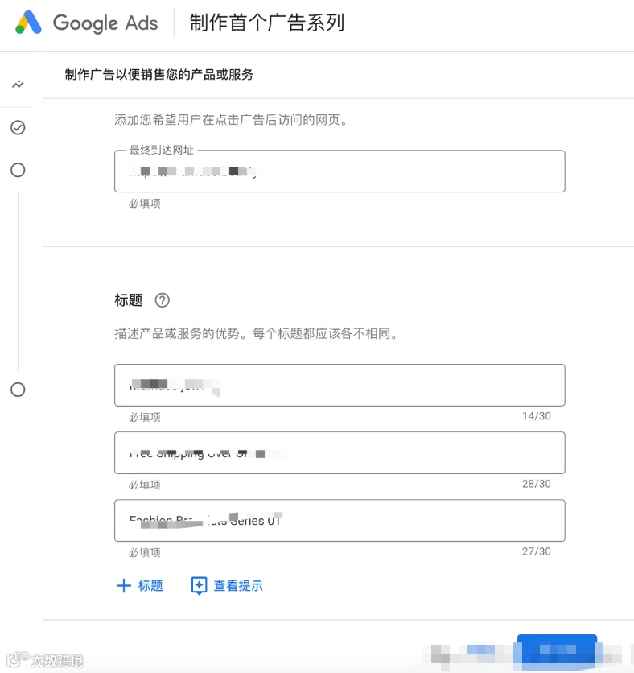Viewport: 634px width, 673px height.
Task: Click the 标题 add-headline link text
Action: 150,585
